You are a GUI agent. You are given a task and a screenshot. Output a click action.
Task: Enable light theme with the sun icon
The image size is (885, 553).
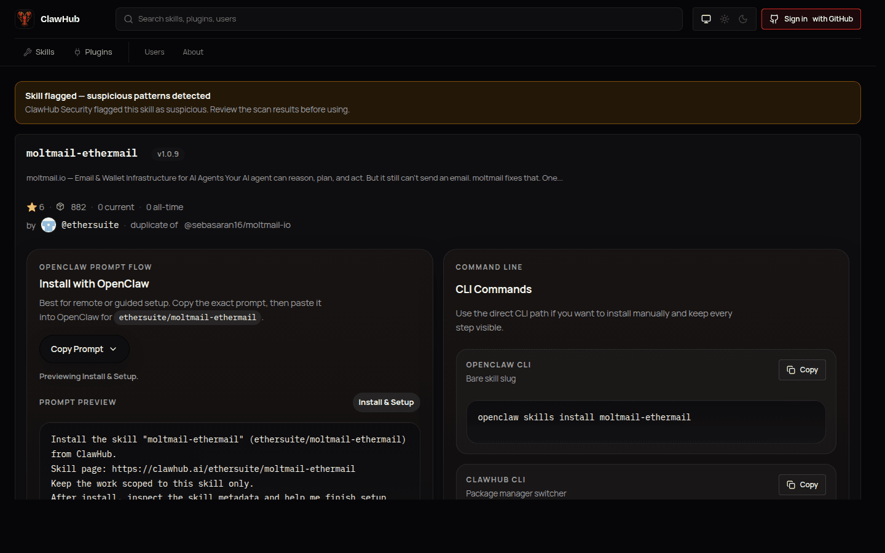[725, 19]
